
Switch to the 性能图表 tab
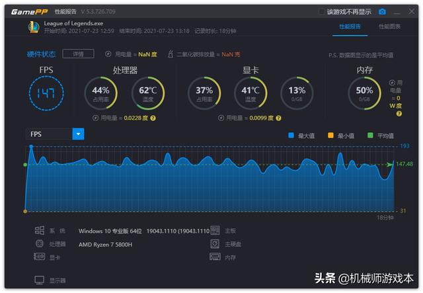(x=389, y=26)
